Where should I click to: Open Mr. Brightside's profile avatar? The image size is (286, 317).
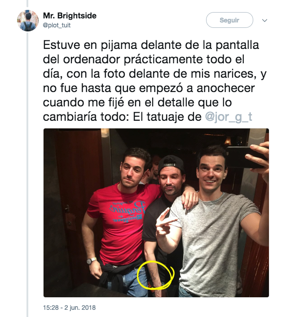28,20
